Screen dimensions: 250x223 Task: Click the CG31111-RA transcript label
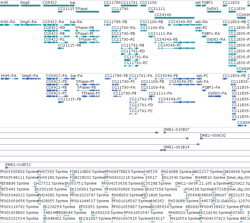(x=160, y=34)
